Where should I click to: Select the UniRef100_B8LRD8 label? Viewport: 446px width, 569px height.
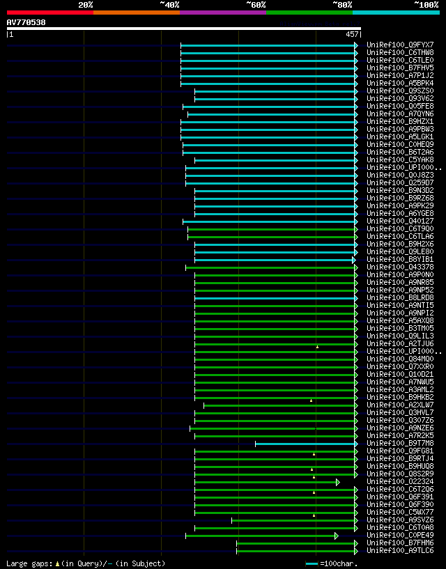[400, 298]
